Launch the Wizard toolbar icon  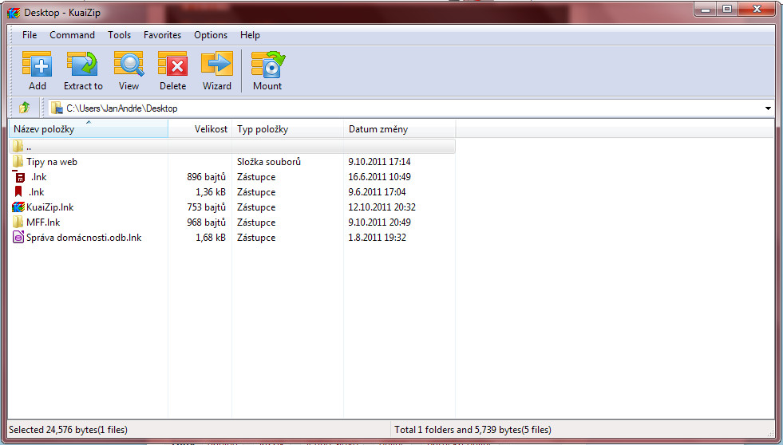click(217, 65)
